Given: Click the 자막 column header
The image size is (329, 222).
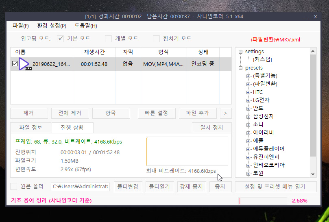Looking at the screenshot, I should point(128,52).
